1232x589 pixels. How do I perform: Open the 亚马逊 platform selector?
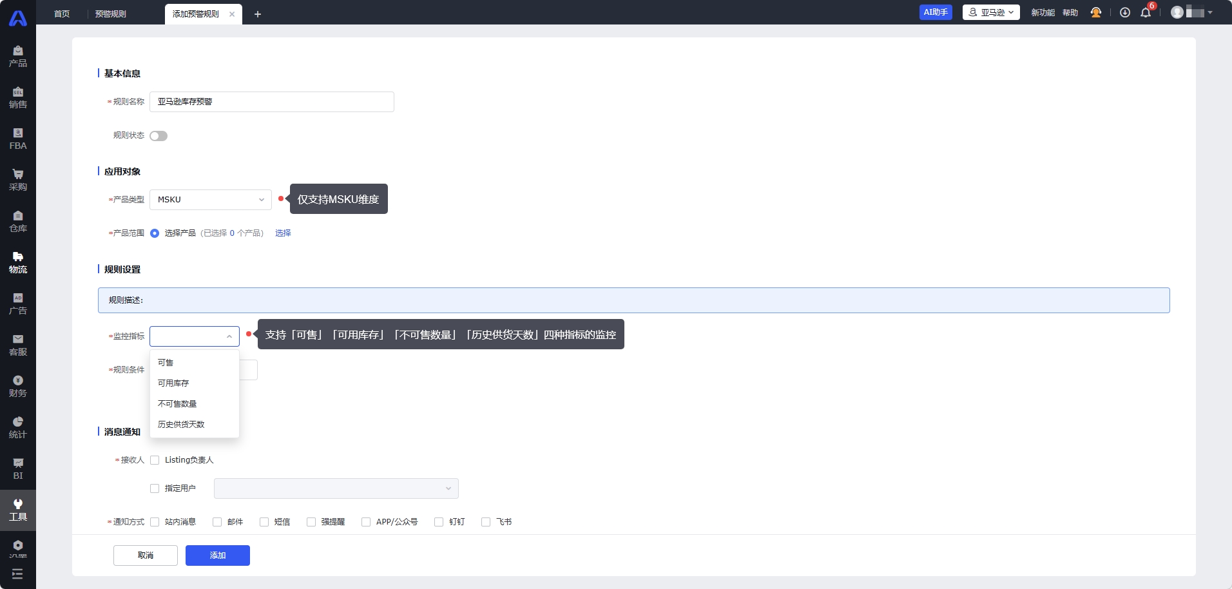click(x=991, y=12)
